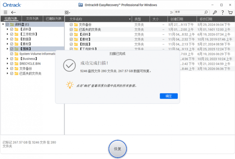Viewport: 235px width, 159px height.
Task: Open the hamburger menu
Action: (6, 12)
